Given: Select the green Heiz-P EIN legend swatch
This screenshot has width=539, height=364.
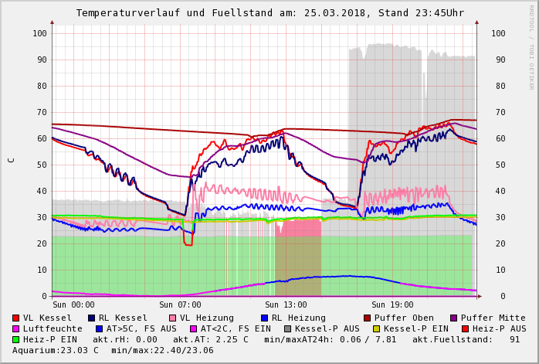Looking at the screenshot, I should [16, 339].
